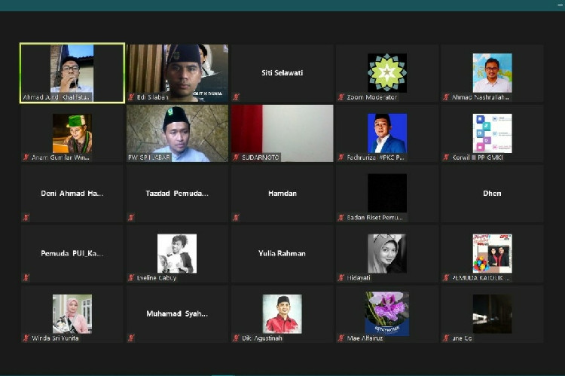Click muted mic icon beside Eveline Cabuy
Image resolution: width=565 pixels, height=376 pixels.
pos(131,278)
